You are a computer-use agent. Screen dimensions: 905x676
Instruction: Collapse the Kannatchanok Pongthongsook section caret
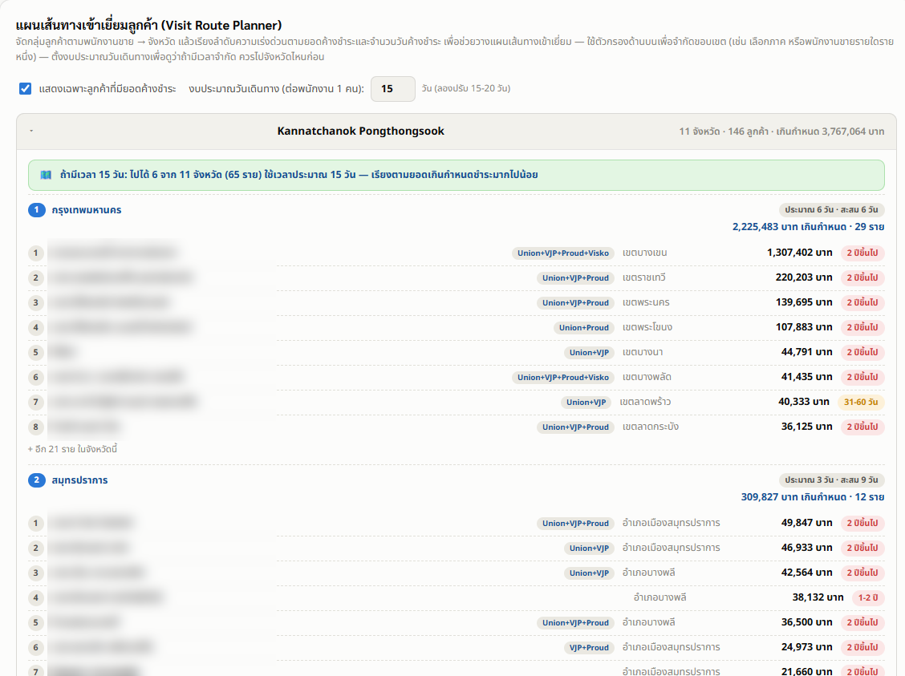(x=31, y=131)
